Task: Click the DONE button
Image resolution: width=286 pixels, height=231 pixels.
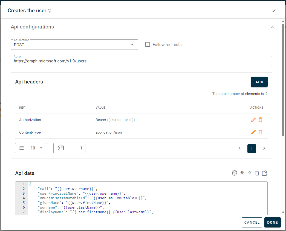Action: coord(273,222)
